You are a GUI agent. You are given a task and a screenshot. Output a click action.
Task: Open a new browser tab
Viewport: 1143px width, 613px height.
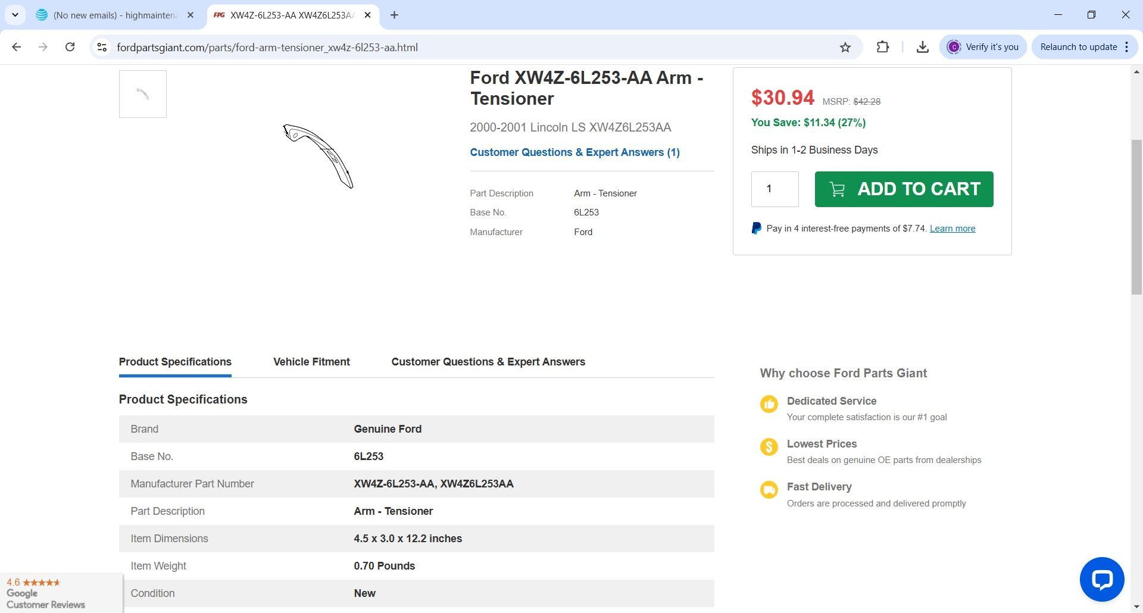pyautogui.click(x=394, y=15)
